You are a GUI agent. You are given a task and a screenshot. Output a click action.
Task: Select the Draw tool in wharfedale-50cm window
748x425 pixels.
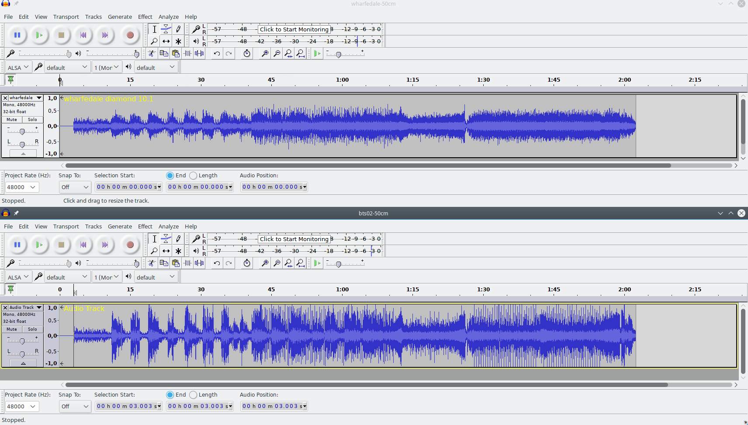pyautogui.click(x=178, y=29)
